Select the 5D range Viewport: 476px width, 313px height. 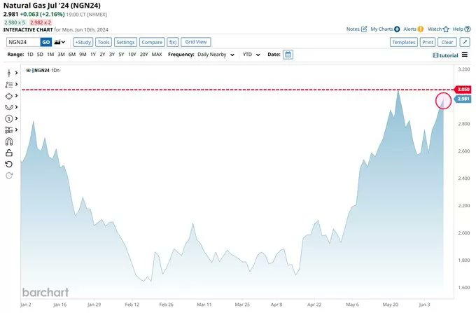(40, 55)
